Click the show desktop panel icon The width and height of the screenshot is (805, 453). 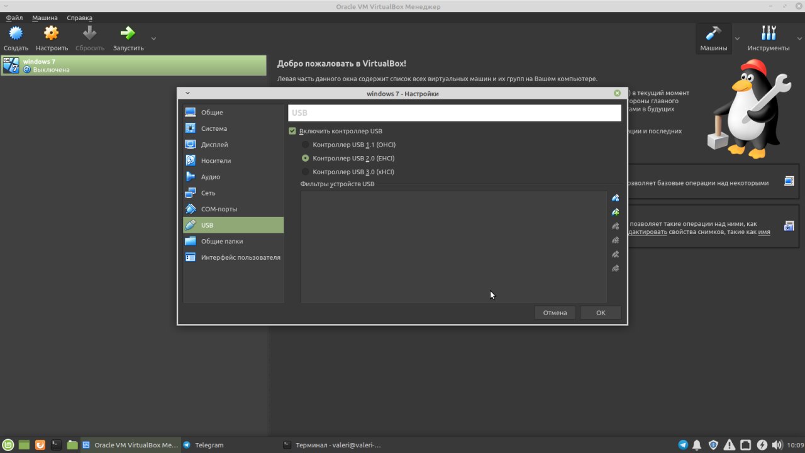click(24, 445)
